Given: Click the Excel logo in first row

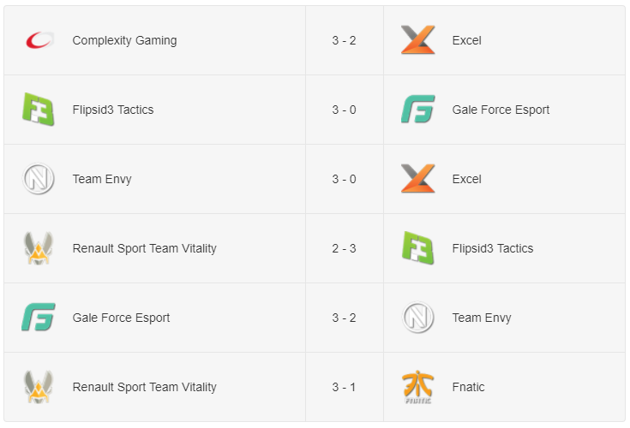Looking at the screenshot, I should tap(418, 39).
